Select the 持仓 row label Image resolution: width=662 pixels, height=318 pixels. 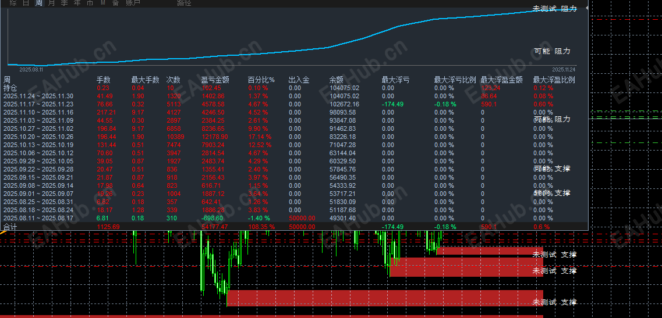pos(10,88)
